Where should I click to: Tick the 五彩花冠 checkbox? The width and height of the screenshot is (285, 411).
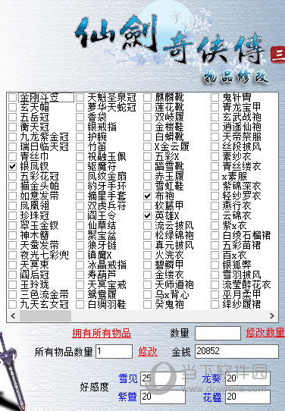point(12,176)
